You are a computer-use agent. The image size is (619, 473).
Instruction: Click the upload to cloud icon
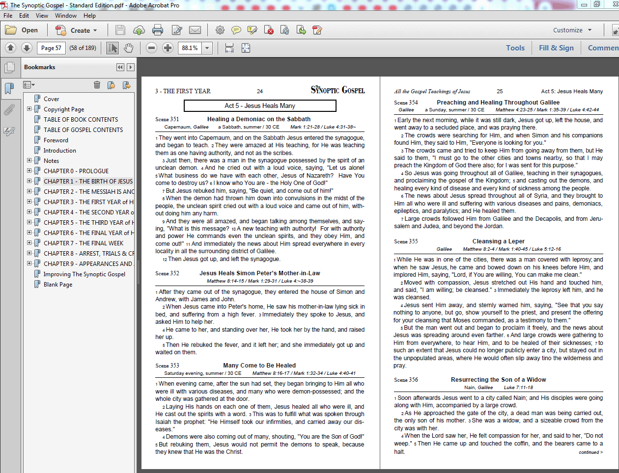pyautogui.click(x=139, y=30)
